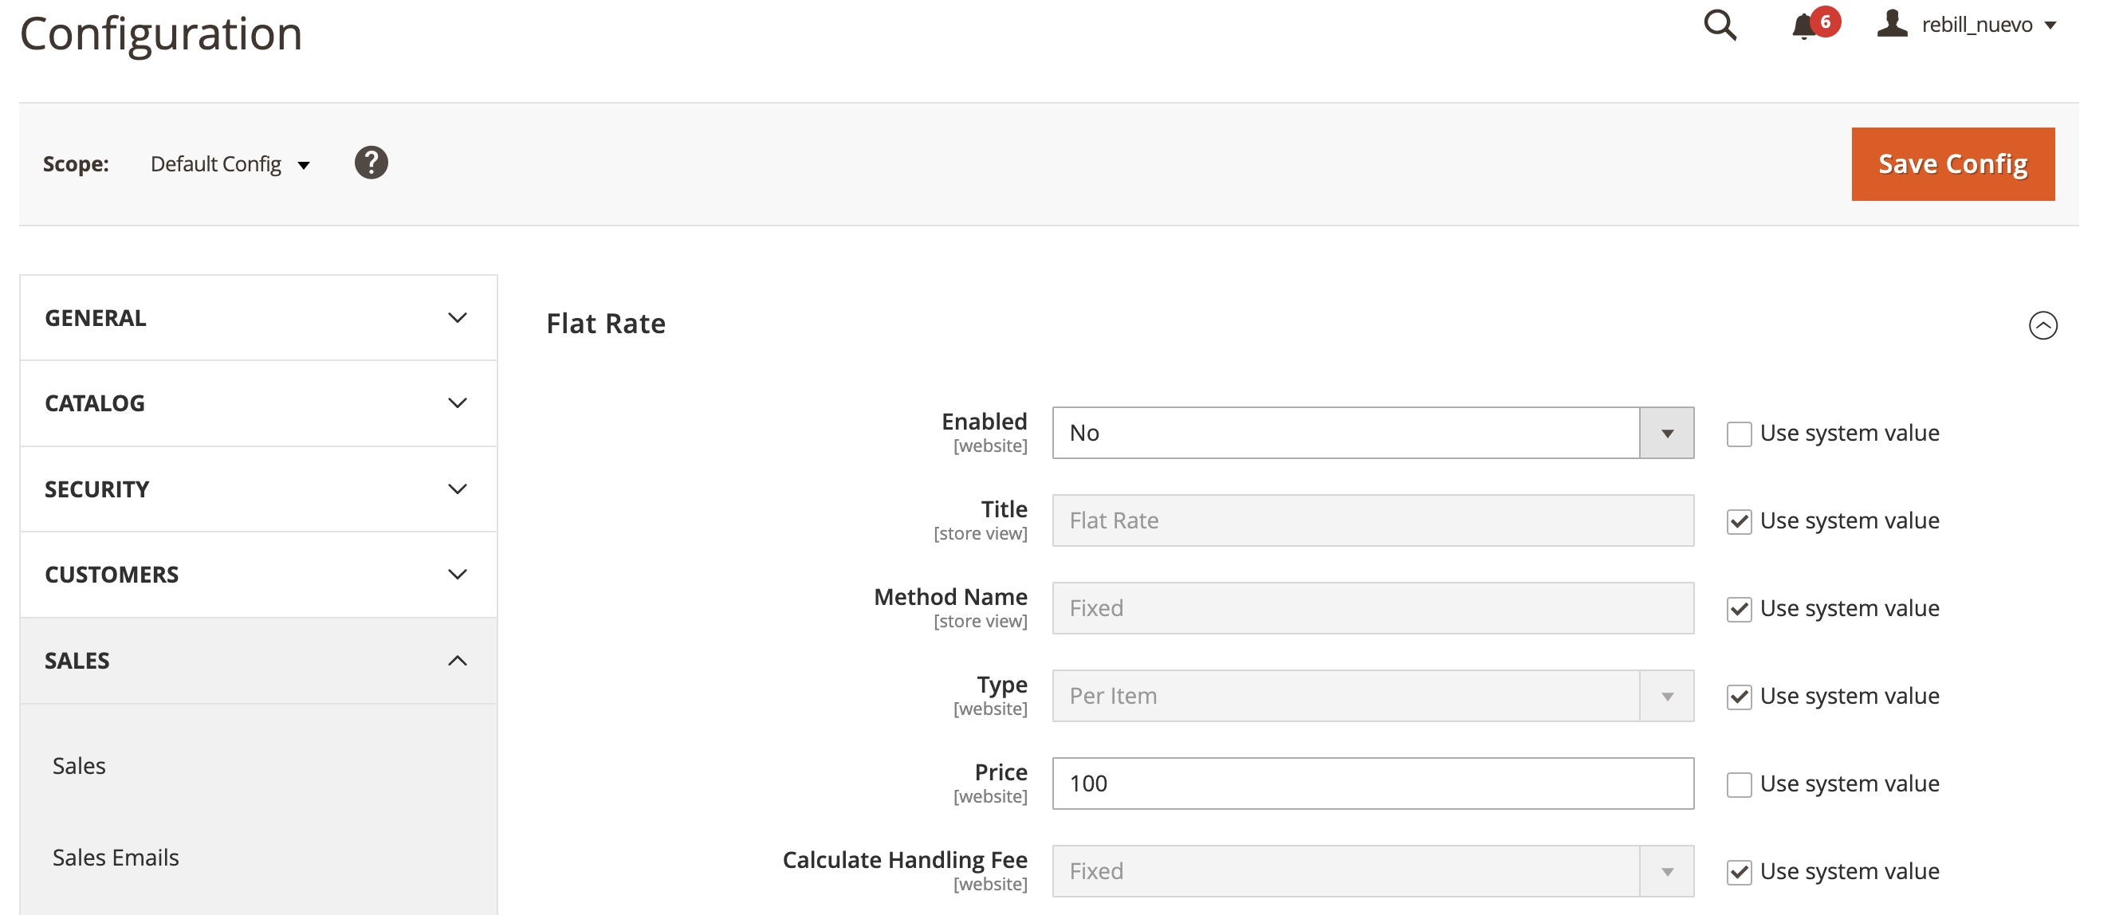Select the Sales submenu item
Viewport: 2127px width, 915px height.
(x=79, y=765)
